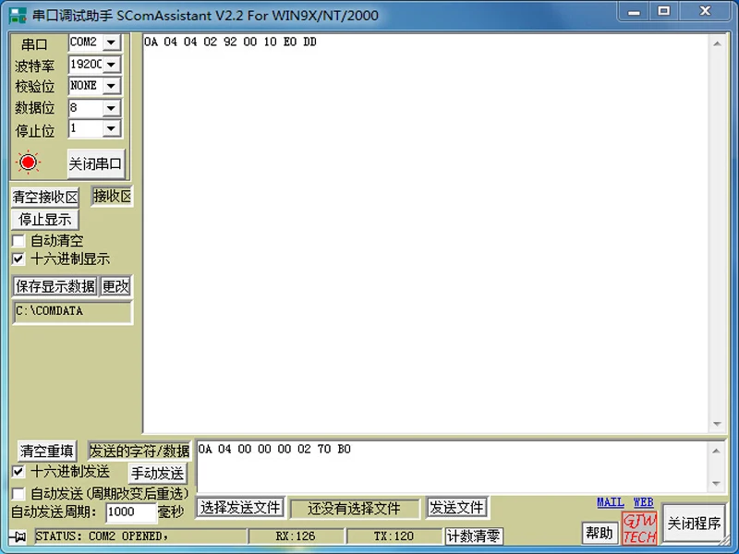Click the 手动发送 manual send button
739x554 pixels.
(x=157, y=474)
